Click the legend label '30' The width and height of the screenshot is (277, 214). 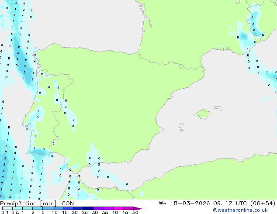95,212
